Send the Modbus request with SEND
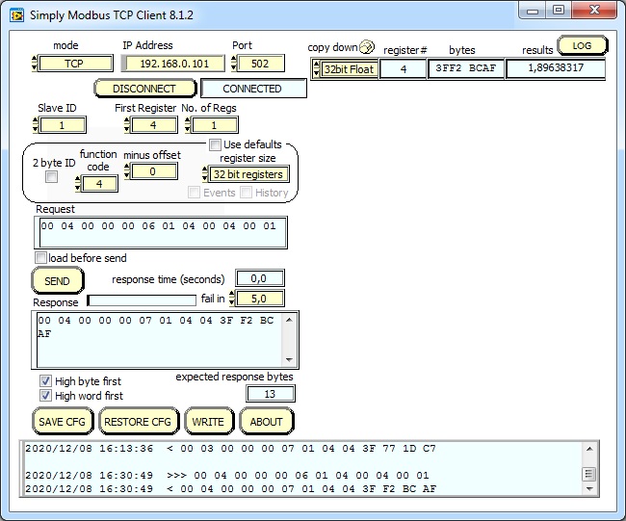The height and width of the screenshot is (521, 626). 57,280
